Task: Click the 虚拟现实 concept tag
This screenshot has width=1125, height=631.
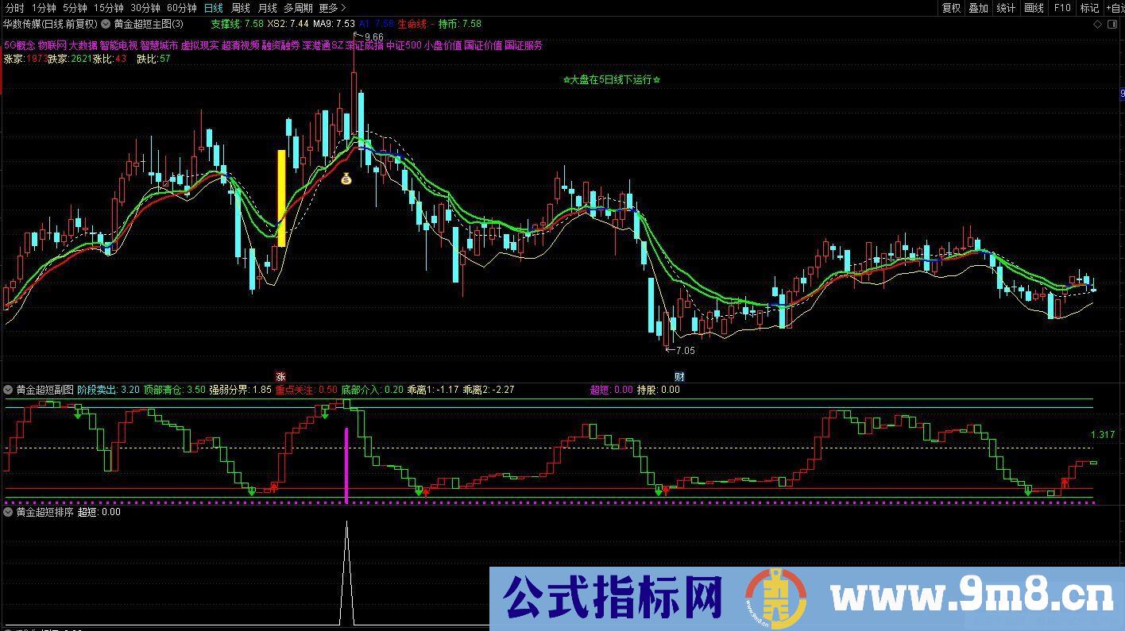Action: click(199, 45)
